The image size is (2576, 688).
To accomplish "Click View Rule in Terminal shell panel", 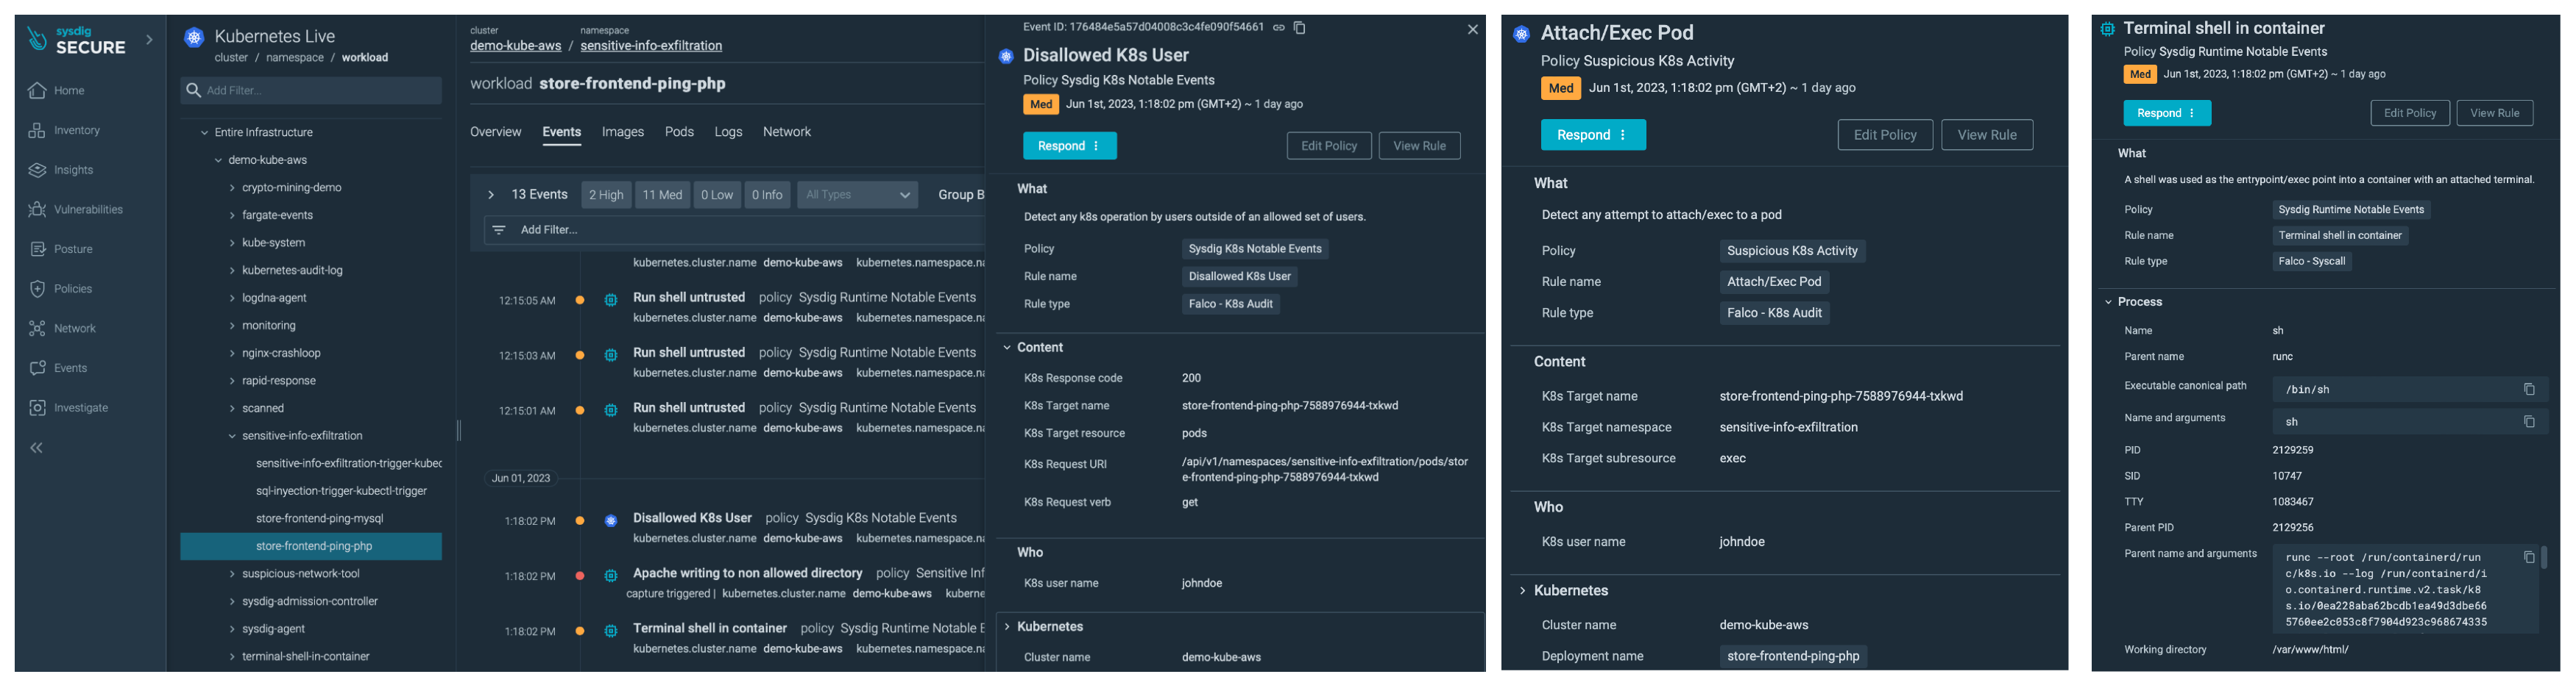I will click(2494, 114).
